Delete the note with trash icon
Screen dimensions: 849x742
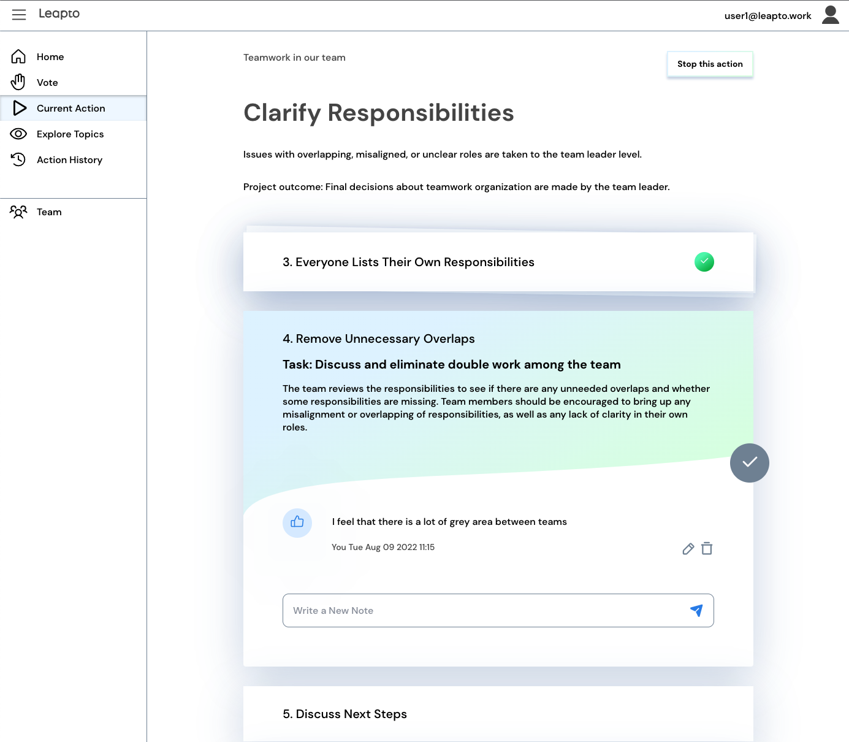pyautogui.click(x=707, y=549)
